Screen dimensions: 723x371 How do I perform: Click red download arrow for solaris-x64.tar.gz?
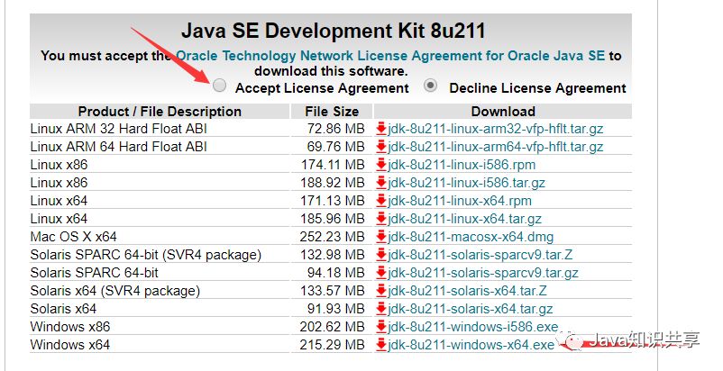(x=380, y=308)
